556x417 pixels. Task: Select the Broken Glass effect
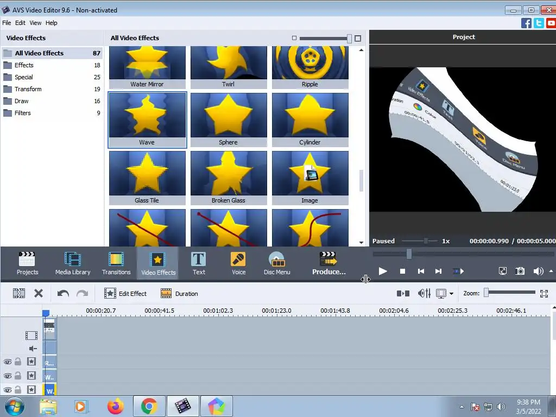229,178
